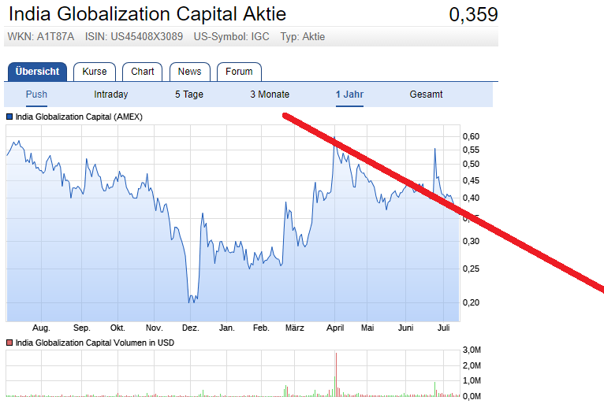Image resolution: width=604 pixels, height=415 pixels.
Task: Open the Chart tab
Action: pyautogui.click(x=143, y=72)
